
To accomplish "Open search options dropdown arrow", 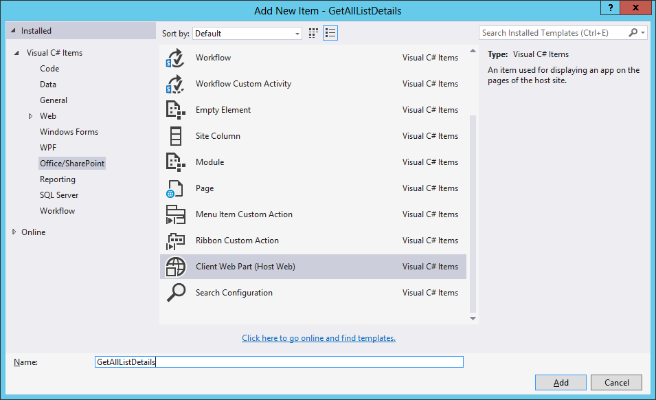I will pyautogui.click(x=643, y=32).
